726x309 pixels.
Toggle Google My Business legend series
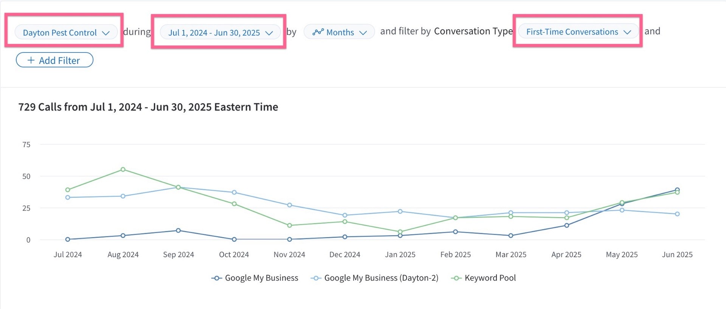[255, 278]
